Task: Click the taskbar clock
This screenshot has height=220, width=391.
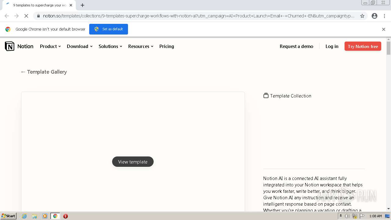Action: [x=375, y=216]
